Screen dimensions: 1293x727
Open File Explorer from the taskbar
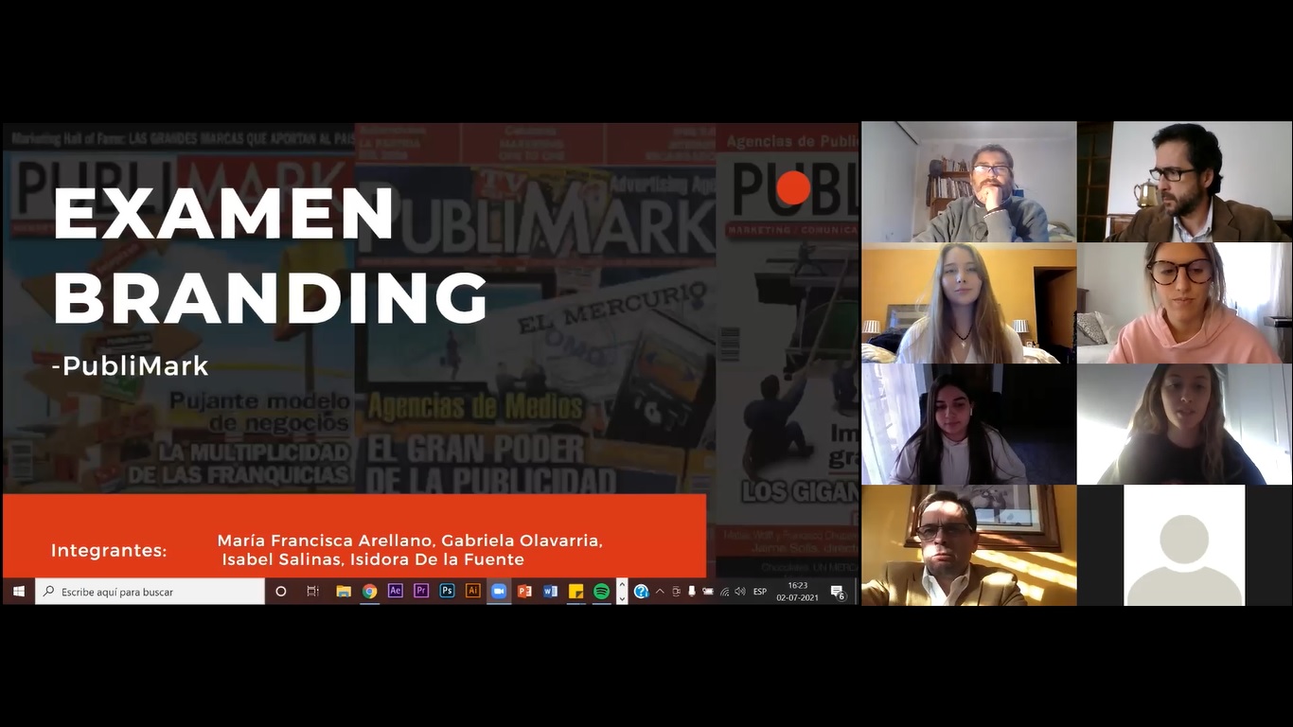[x=344, y=592]
